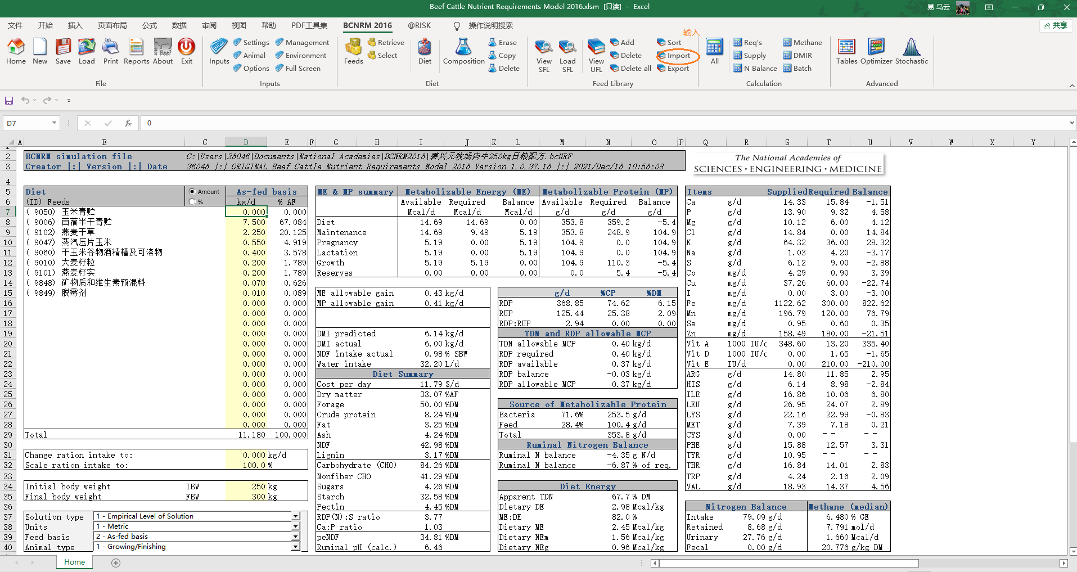
Task: Click the 易马云 user account name
Action: point(938,7)
